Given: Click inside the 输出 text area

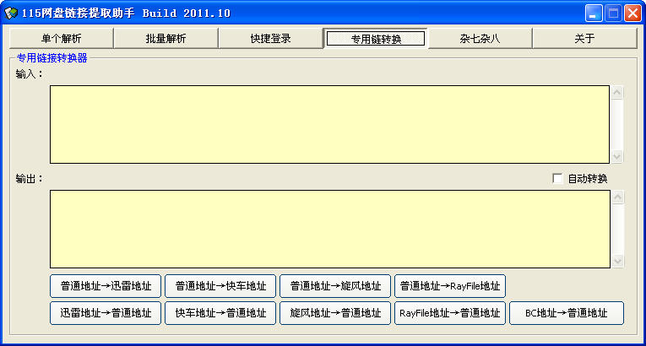Looking at the screenshot, I should [329, 229].
